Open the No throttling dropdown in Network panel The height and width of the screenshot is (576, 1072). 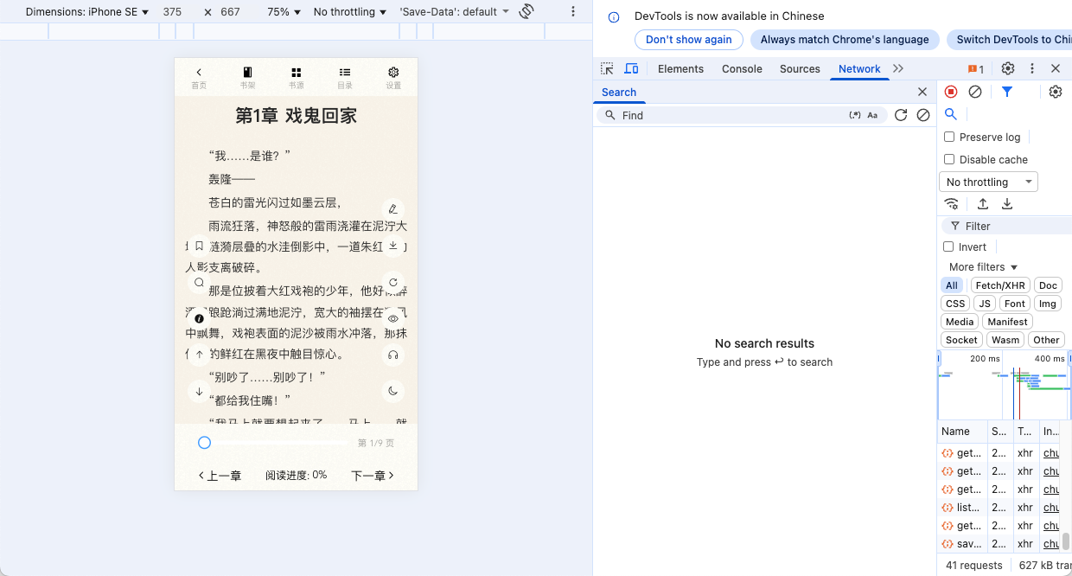[988, 182]
